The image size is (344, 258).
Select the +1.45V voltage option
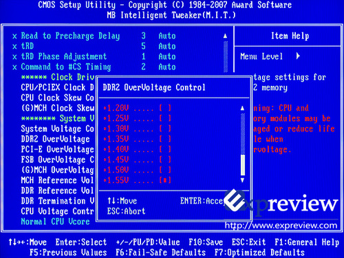(138, 160)
